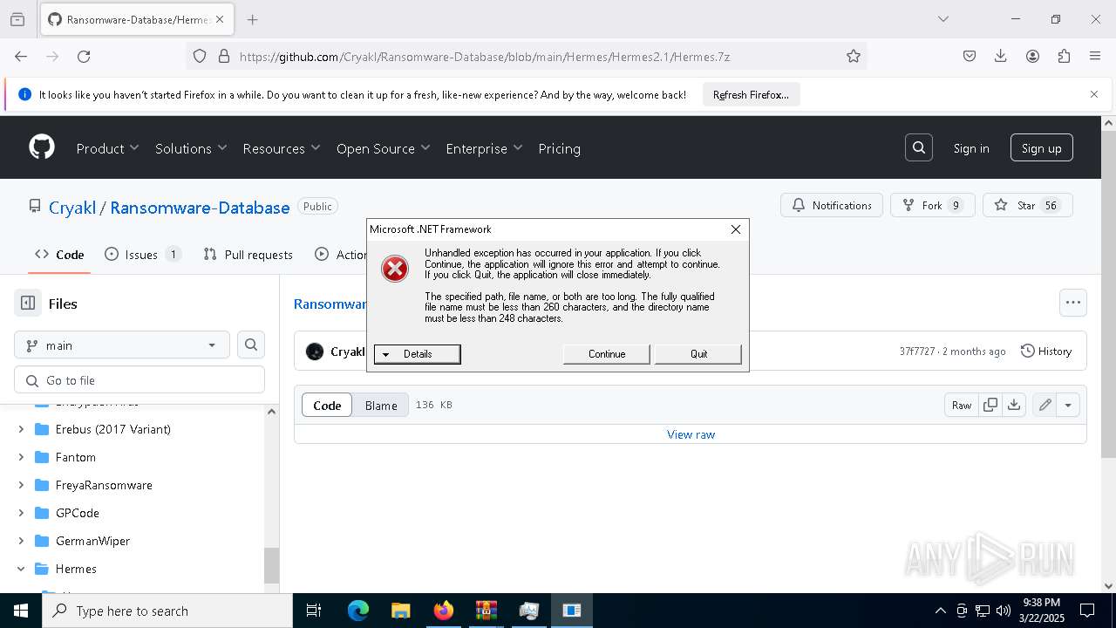Click Refresh Firefox button
This screenshot has width=1116, height=628.
pos(751,94)
